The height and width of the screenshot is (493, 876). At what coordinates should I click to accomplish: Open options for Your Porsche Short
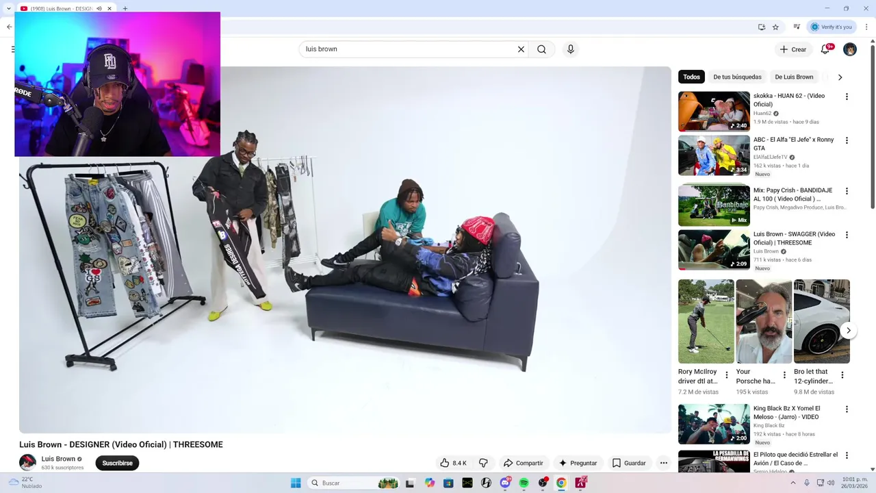coord(784,375)
